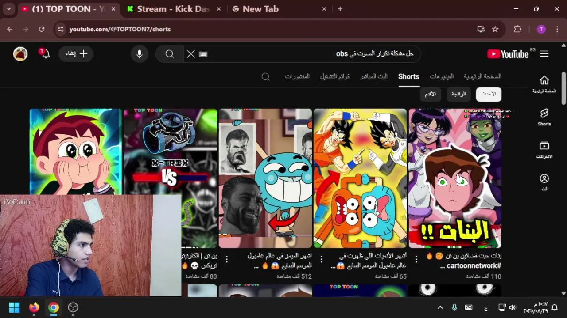Click the 512 ألف مشاهدة view count
Screen dimensions: 567x318
294,276
